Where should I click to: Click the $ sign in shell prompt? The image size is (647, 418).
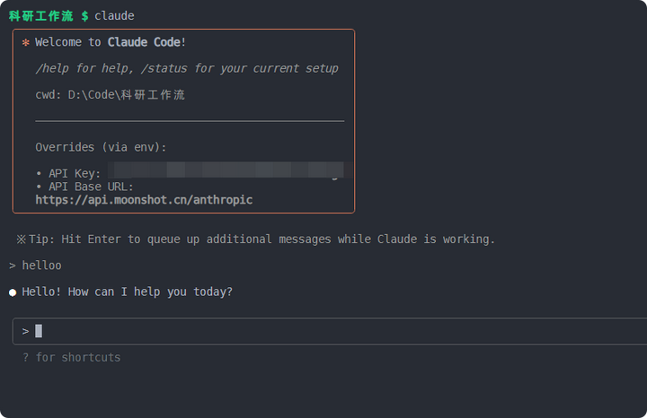click(84, 16)
